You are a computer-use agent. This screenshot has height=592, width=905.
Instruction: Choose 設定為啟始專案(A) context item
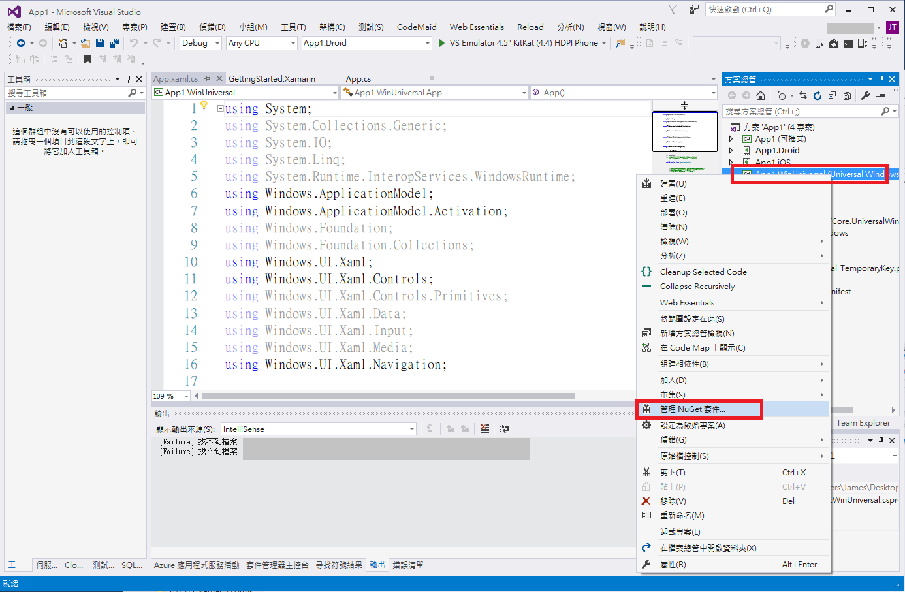pyautogui.click(x=733, y=426)
